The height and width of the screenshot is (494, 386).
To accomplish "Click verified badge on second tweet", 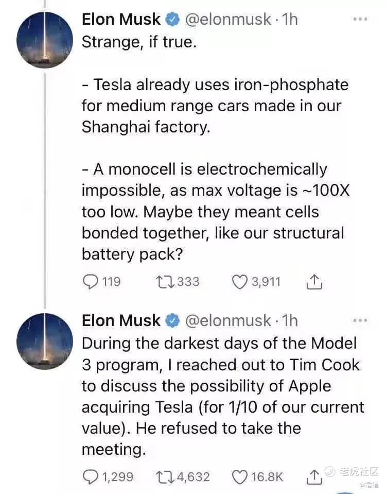I will point(172,321).
